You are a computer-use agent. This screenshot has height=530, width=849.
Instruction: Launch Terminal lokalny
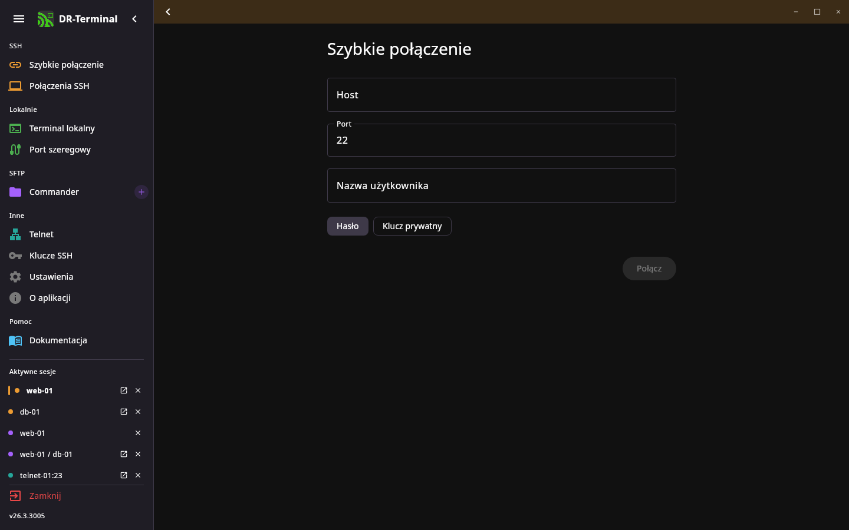(x=77, y=128)
